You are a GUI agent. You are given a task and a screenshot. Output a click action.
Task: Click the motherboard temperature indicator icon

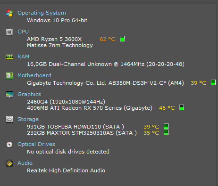click(x=213, y=82)
